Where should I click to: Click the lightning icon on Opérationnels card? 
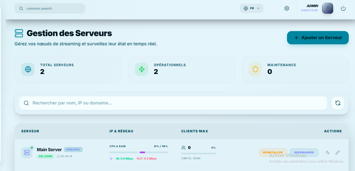pyautogui.click(x=142, y=69)
